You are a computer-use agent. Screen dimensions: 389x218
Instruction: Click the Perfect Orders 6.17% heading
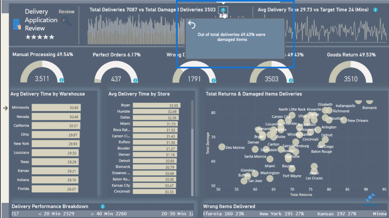click(x=116, y=55)
